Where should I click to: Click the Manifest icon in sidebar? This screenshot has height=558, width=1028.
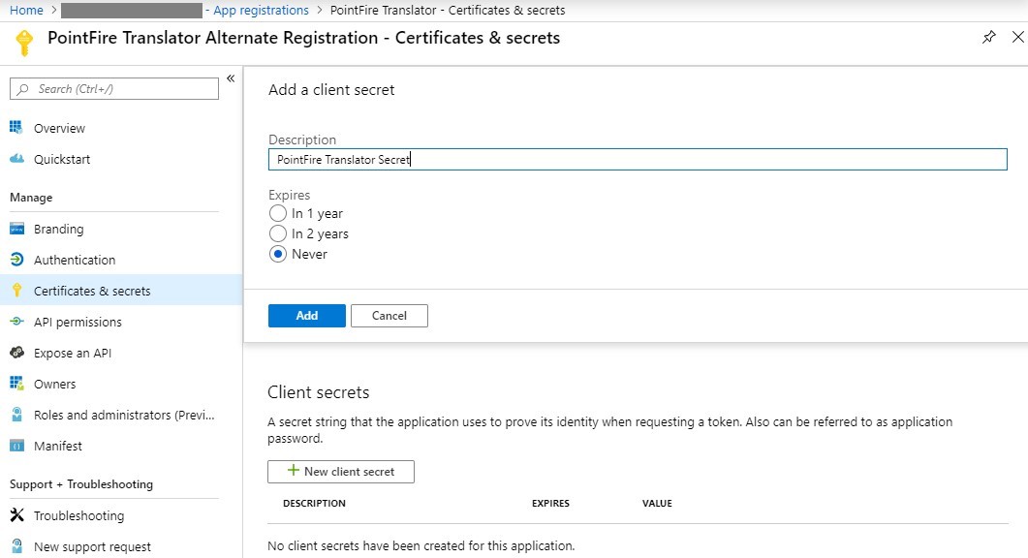16,446
